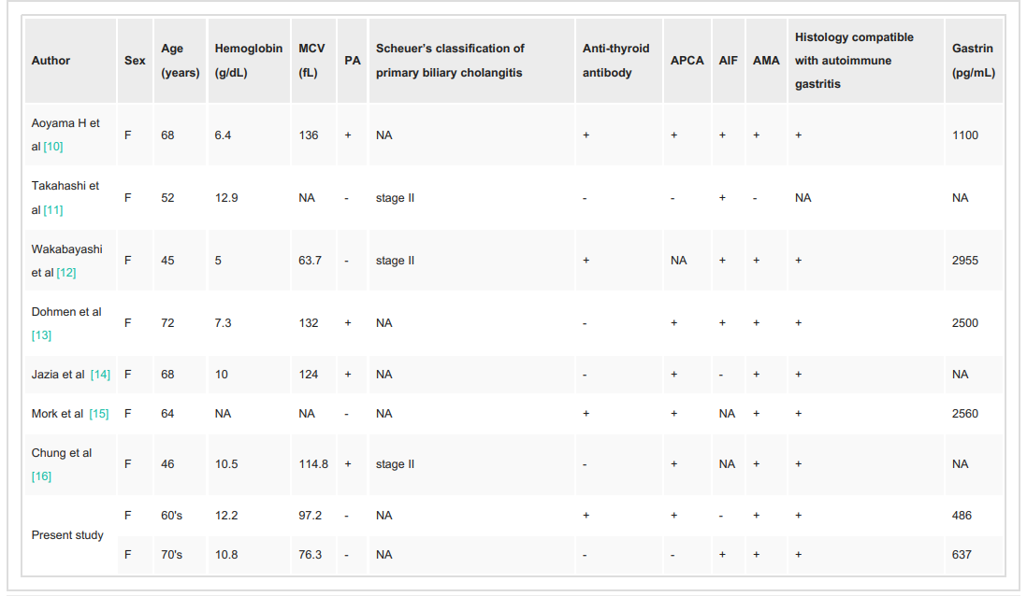Click the Scheuer's classification header
The image size is (1027, 596).
450,61
